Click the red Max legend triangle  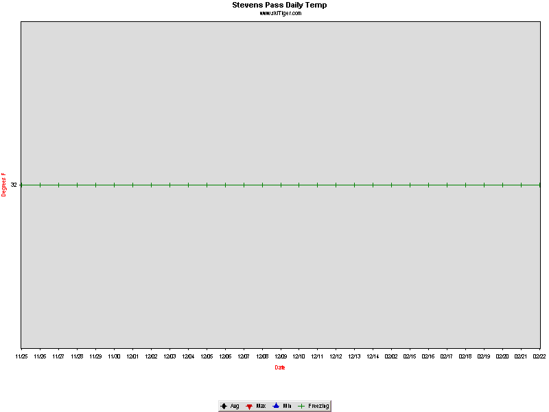coord(249,407)
